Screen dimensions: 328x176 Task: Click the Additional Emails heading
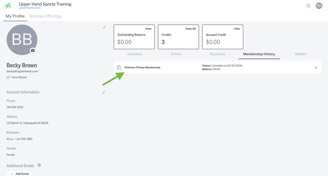pyautogui.click(x=20, y=166)
